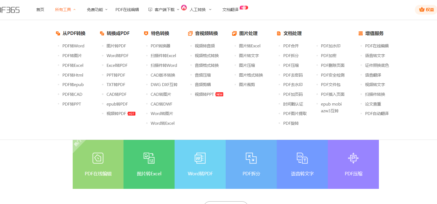The width and height of the screenshot is (437, 204).
Task: Collapse the 所有工具 menu arrow
Action: (x=75, y=9)
